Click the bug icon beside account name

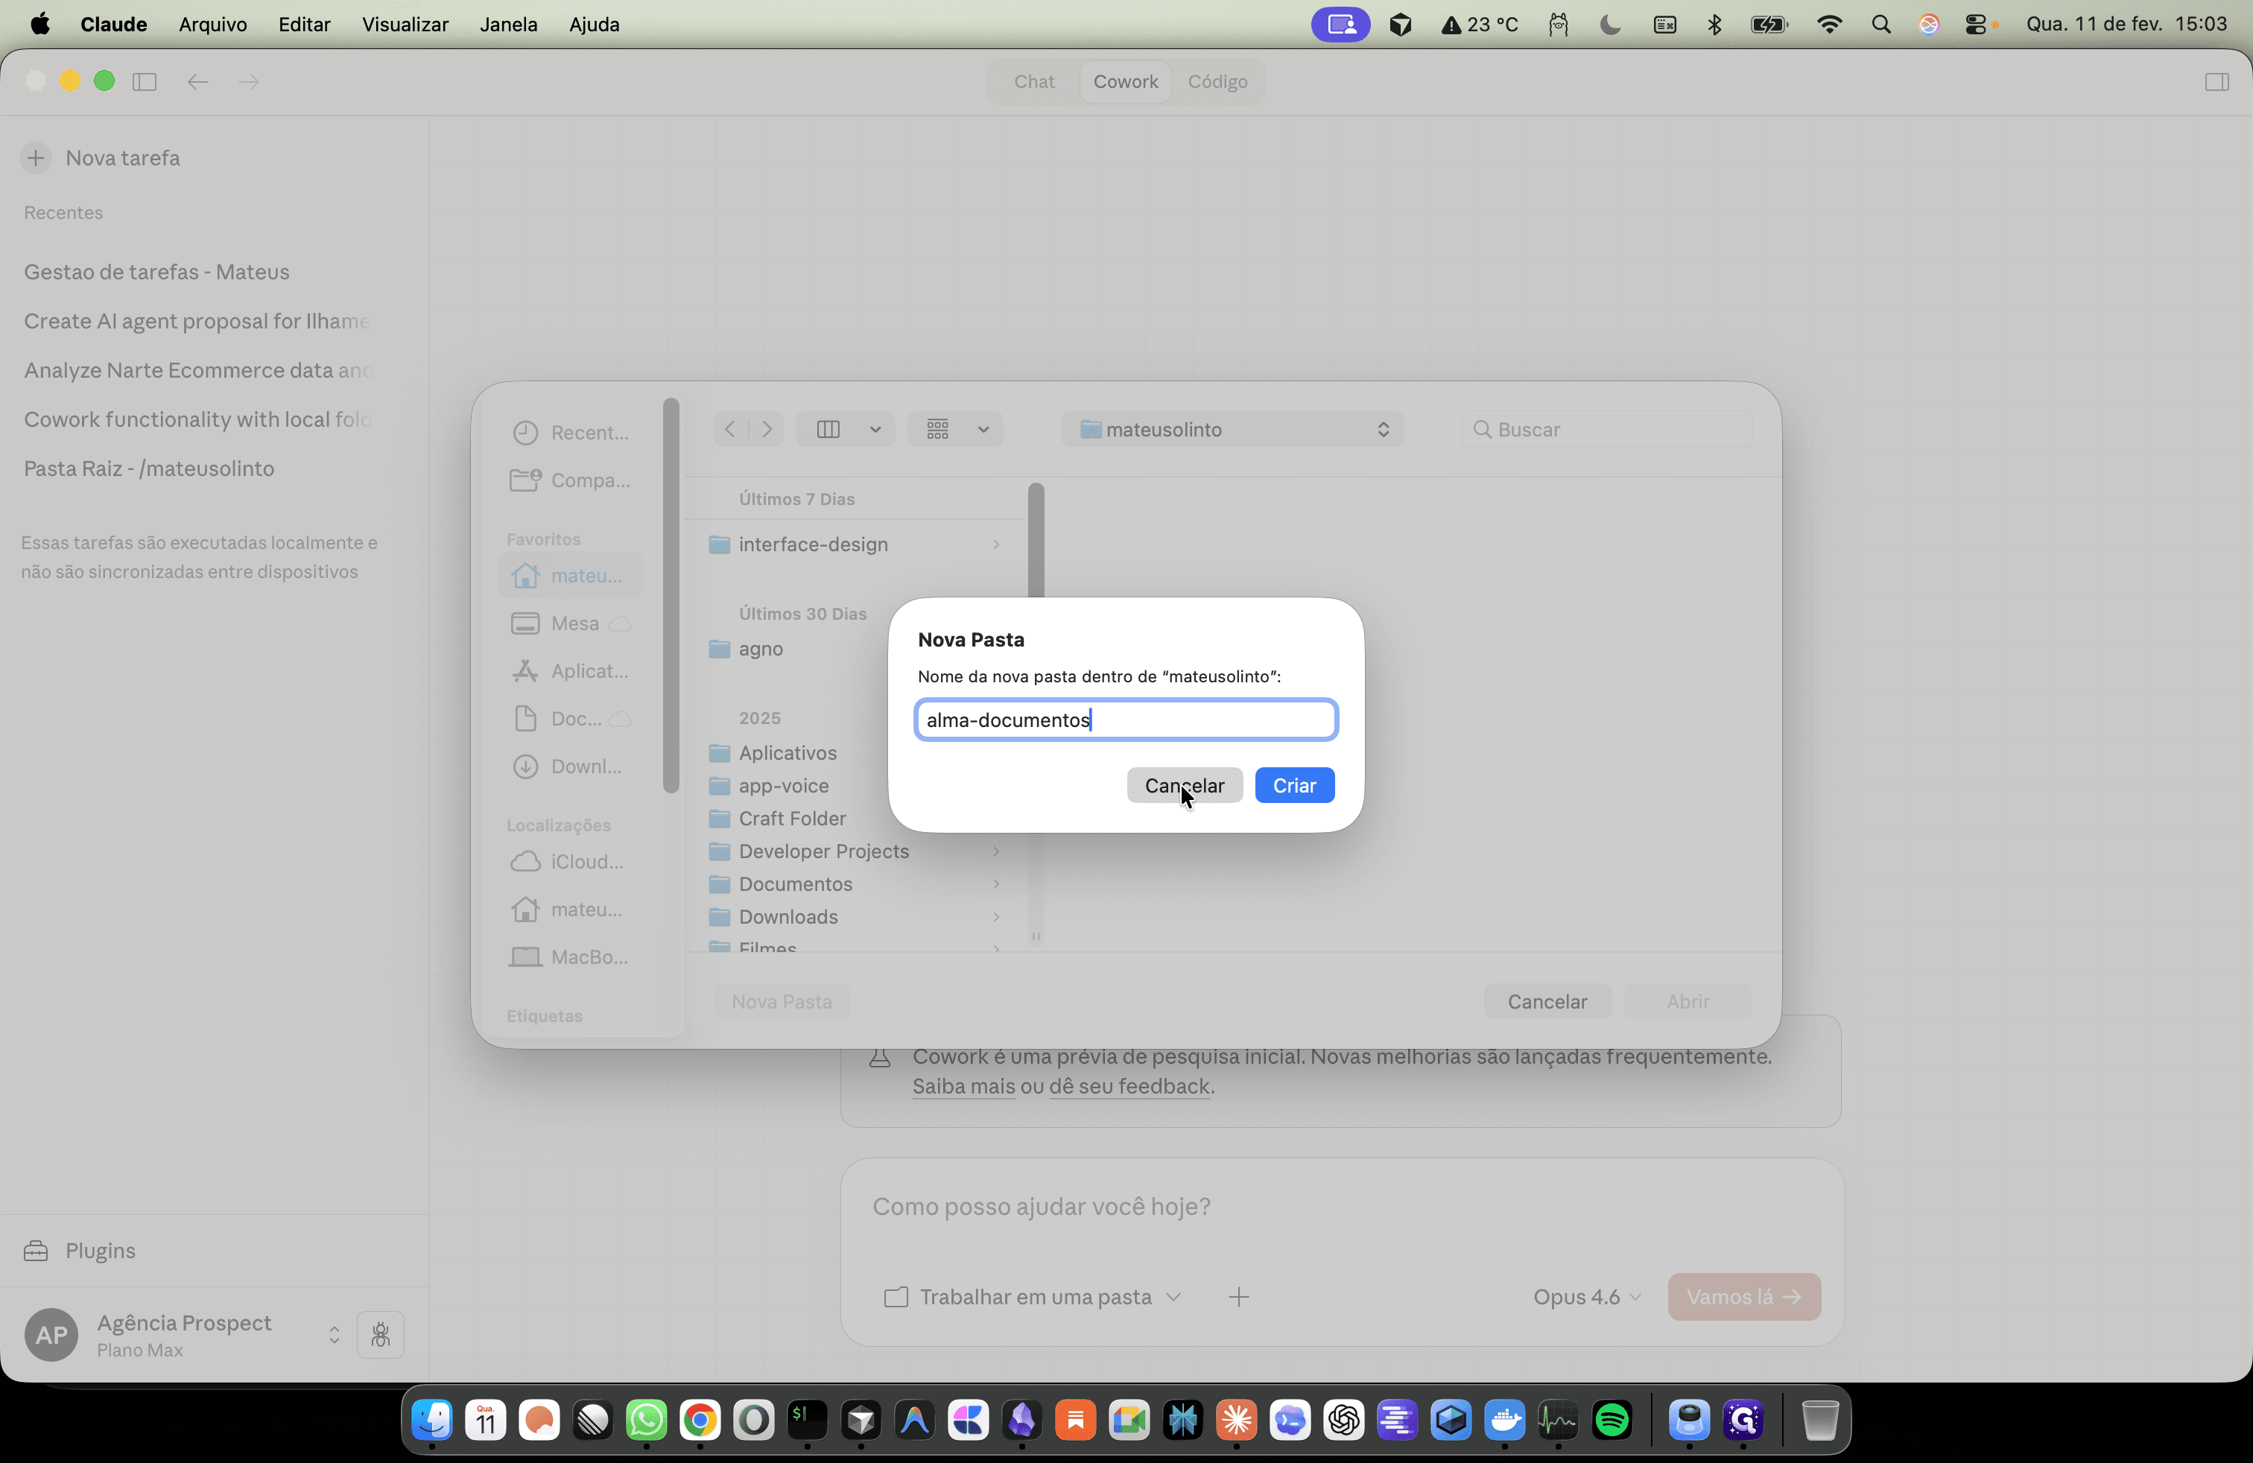pyautogui.click(x=381, y=1335)
